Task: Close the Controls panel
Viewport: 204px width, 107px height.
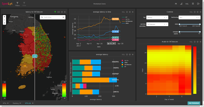Action: click(x=200, y=12)
